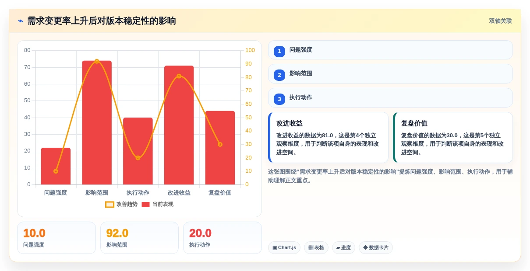
Task: Click the 10.0 问题强度 stat card
Action: pyautogui.click(x=57, y=238)
